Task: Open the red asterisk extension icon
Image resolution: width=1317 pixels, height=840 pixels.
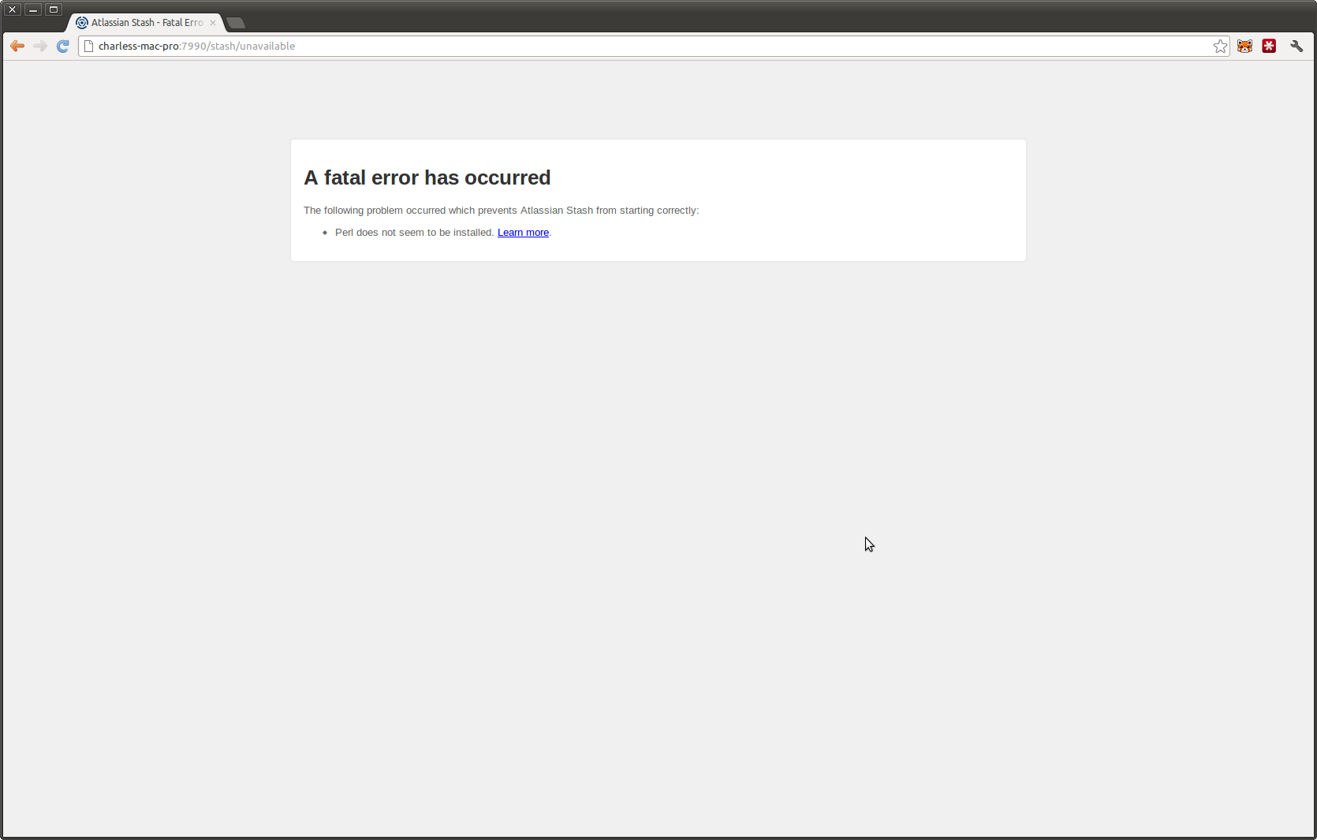Action: (1269, 46)
